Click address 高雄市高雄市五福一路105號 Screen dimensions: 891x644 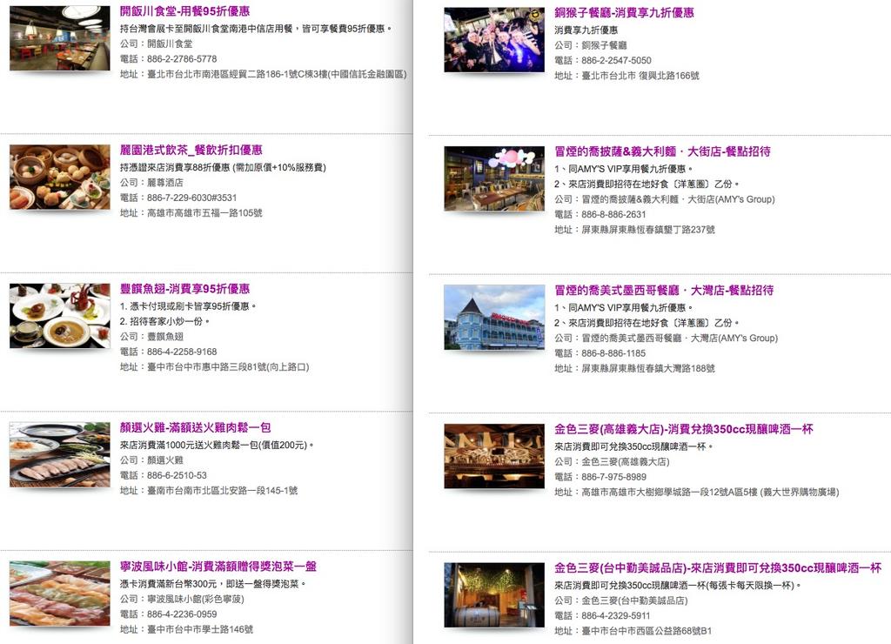tap(204, 212)
